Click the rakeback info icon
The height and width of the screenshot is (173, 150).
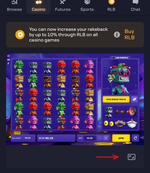pos(117,35)
